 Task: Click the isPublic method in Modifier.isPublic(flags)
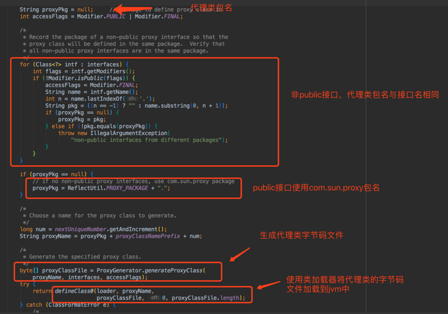pos(90,78)
